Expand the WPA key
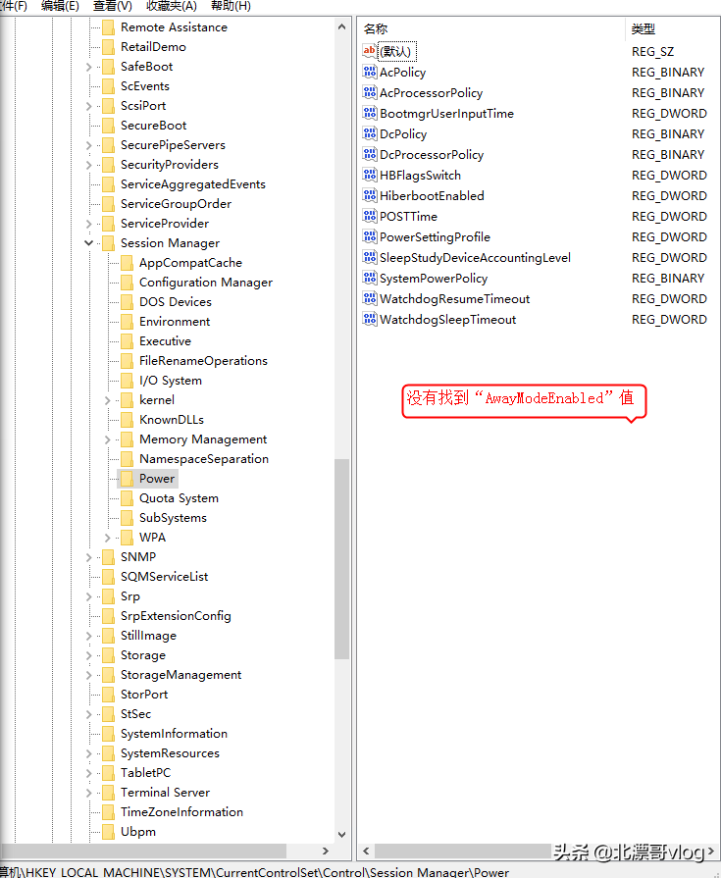 coord(108,538)
